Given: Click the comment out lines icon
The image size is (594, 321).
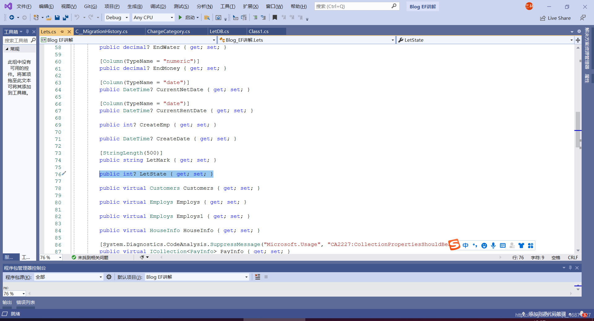Looking at the screenshot, I should point(255,18).
